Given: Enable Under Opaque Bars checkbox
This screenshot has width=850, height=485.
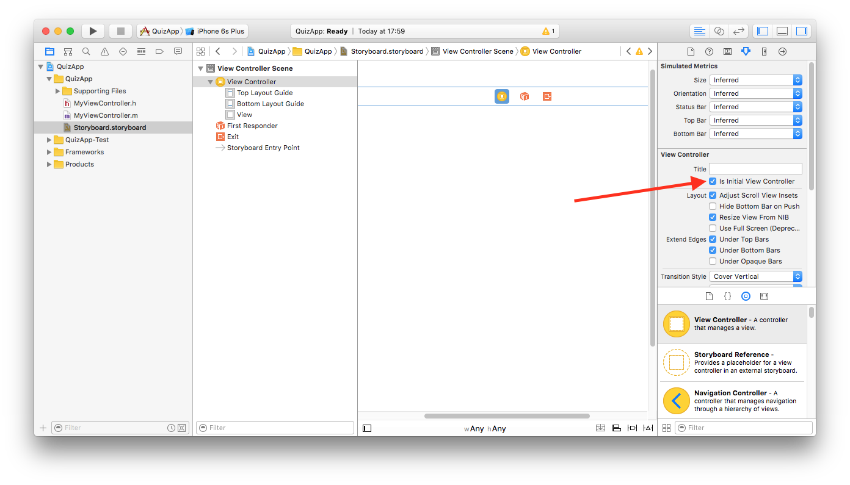Looking at the screenshot, I should [x=713, y=261].
